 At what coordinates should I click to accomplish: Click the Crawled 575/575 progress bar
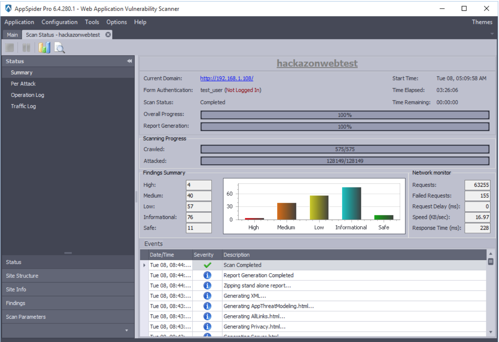pos(345,149)
